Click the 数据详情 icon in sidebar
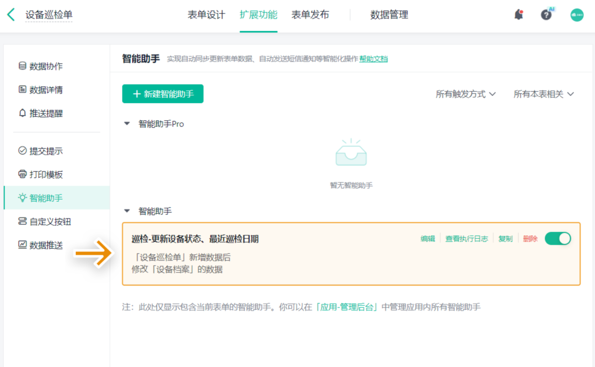The image size is (595, 367). (x=22, y=90)
